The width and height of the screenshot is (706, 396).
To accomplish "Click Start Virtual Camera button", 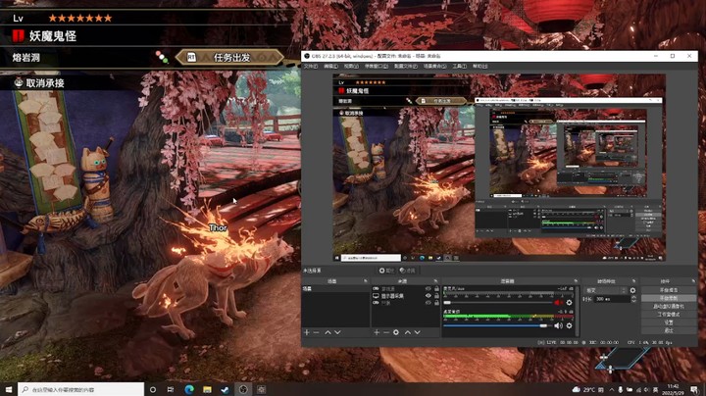I will pos(669,307).
